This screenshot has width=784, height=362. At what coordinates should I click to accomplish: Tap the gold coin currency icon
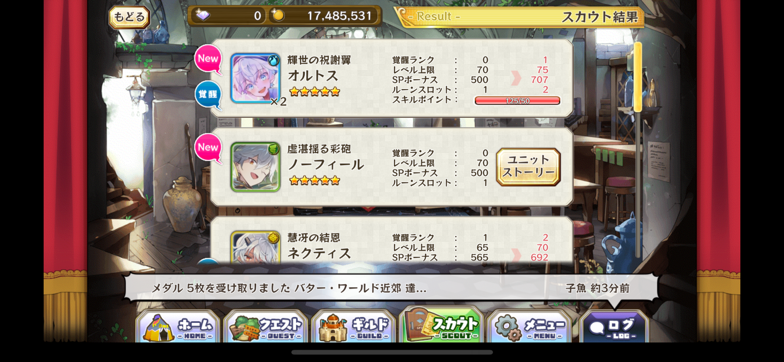pos(278,15)
